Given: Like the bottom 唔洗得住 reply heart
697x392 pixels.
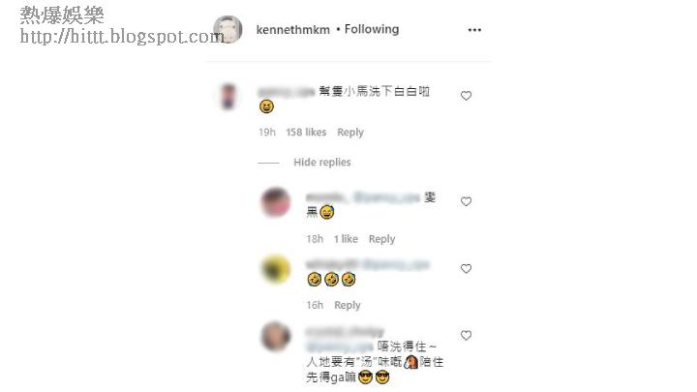Looking at the screenshot, I should (466, 335).
